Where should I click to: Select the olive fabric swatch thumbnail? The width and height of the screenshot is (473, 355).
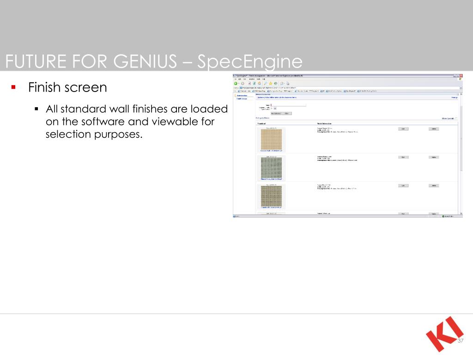click(x=271, y=196)
